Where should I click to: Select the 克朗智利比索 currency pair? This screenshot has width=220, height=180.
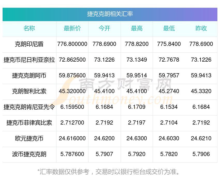tap(29, 91)
